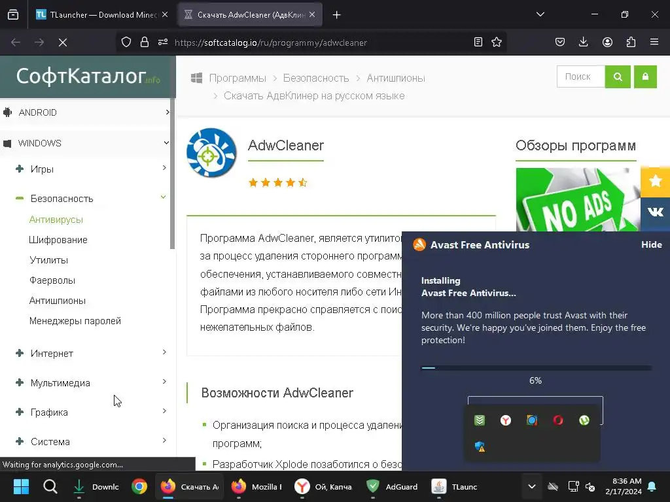
Task: Expand the Интернет category
Action: tap(90, 354)
